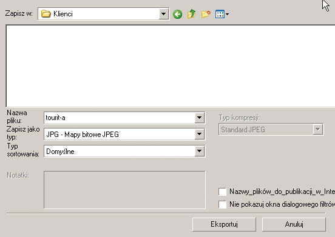The image size is (335, 237).
Task: Click the empty file list area
Action: coord(171,66)
